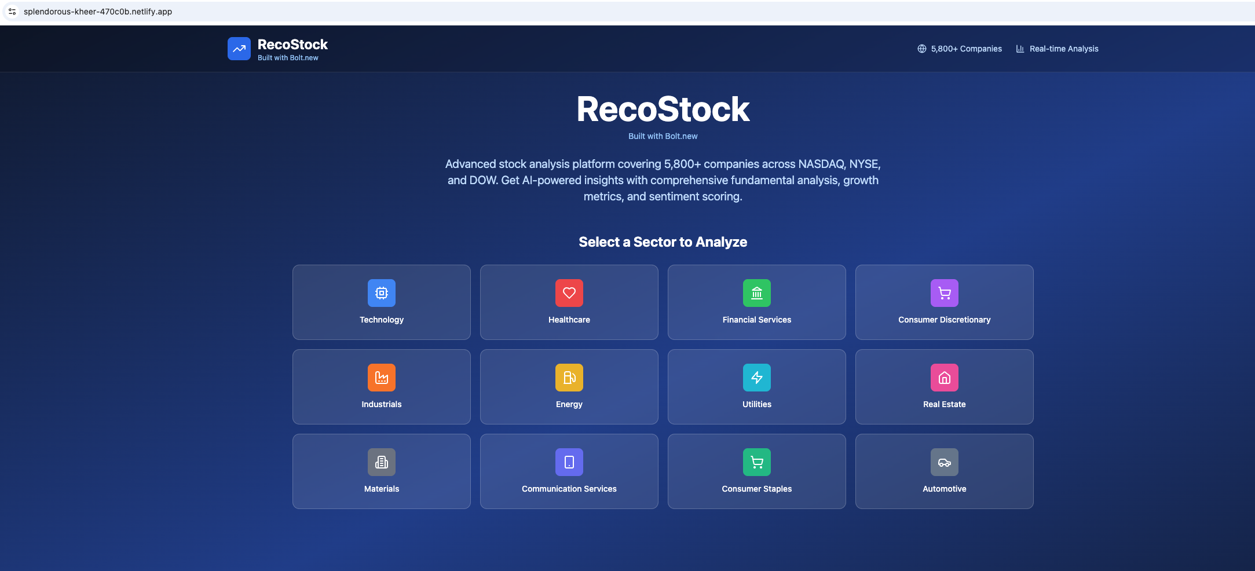Screen dimensions: 1255x571
Task: Click the Communication Services phone icon
Action: [x=569, y=462]
